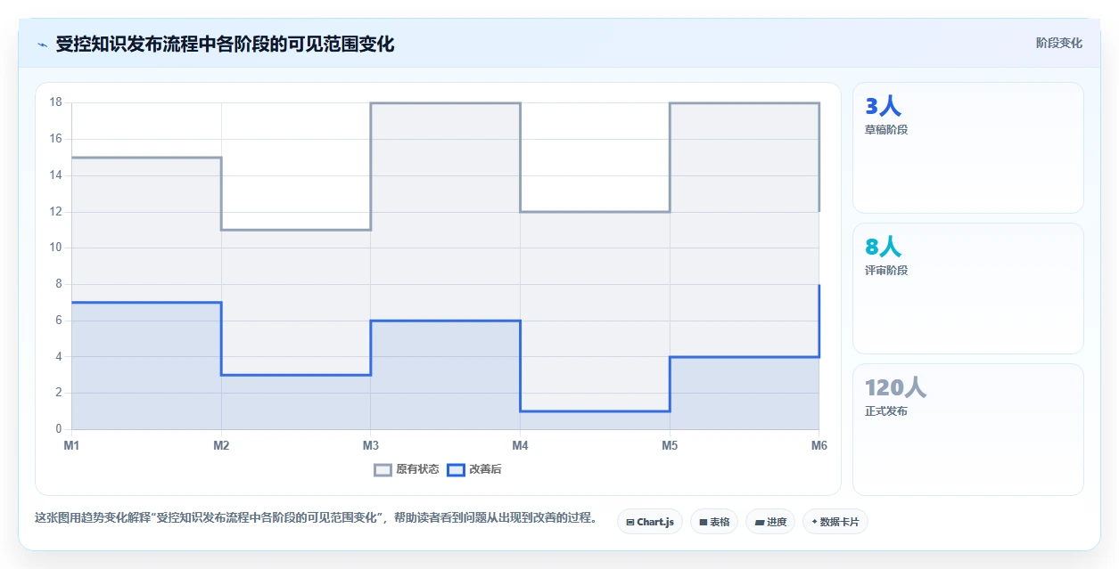This screenshot has width=1119, height=569.
Task: Open the 草稿阶段 3人 card
Action: click(968, 148)
